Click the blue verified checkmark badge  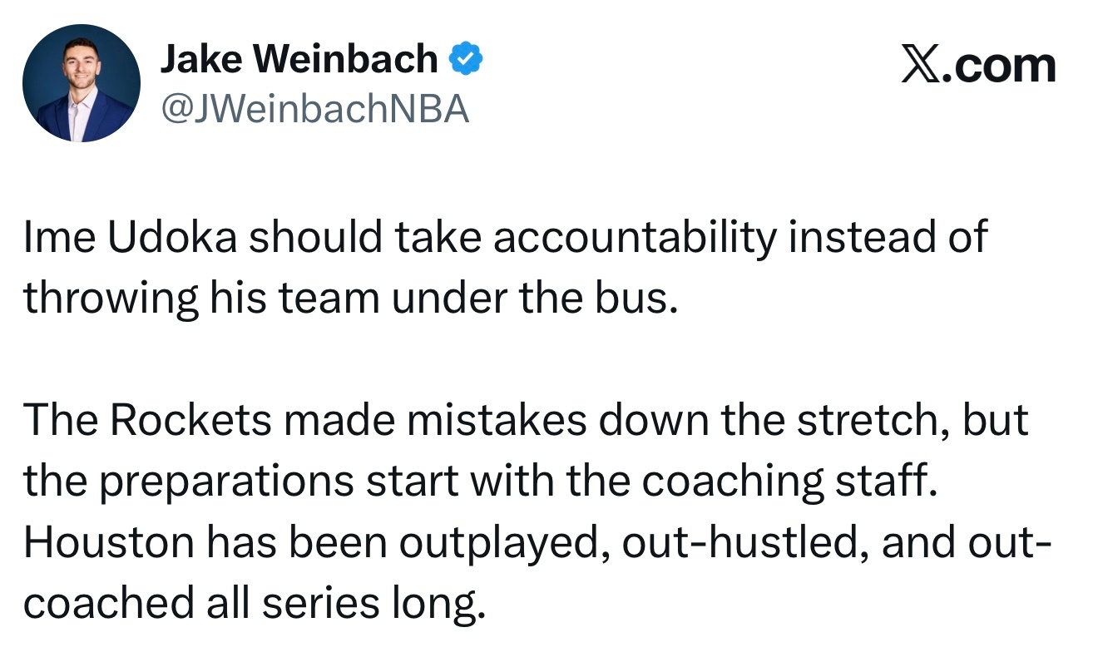click(466, 60)
